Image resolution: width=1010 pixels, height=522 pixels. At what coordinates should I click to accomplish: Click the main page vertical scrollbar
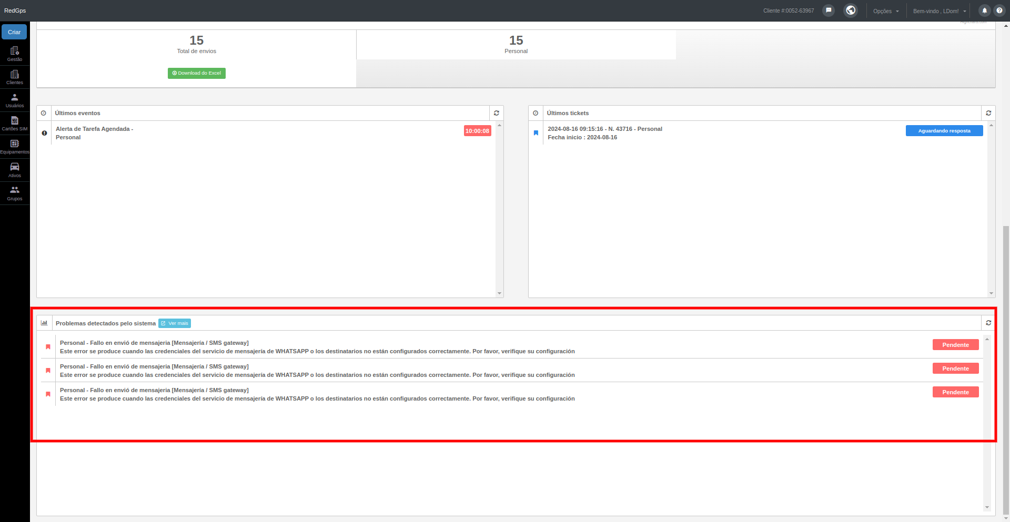coord(1006,371)
